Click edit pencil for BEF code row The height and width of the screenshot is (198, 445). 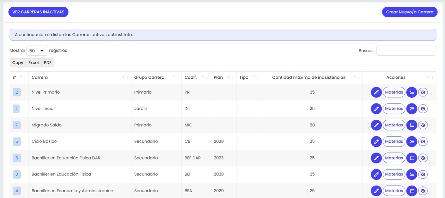(376, 174)
